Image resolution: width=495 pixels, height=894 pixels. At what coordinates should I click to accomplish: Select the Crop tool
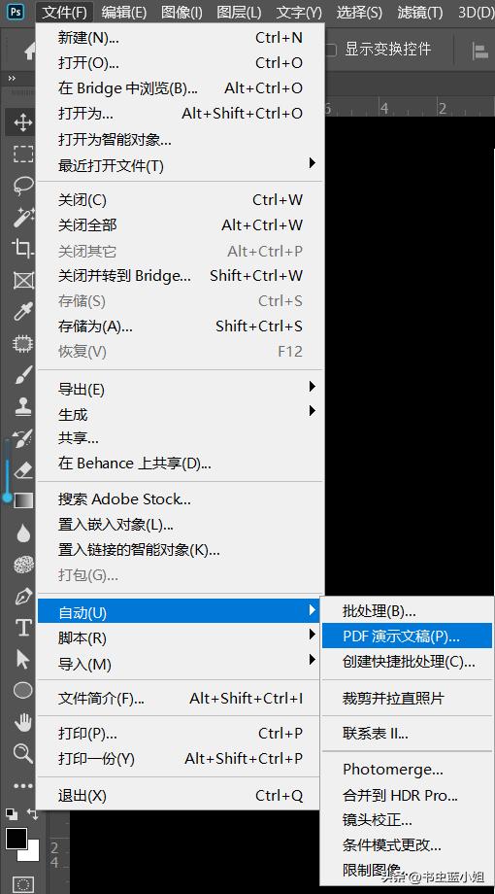[22, 249]
